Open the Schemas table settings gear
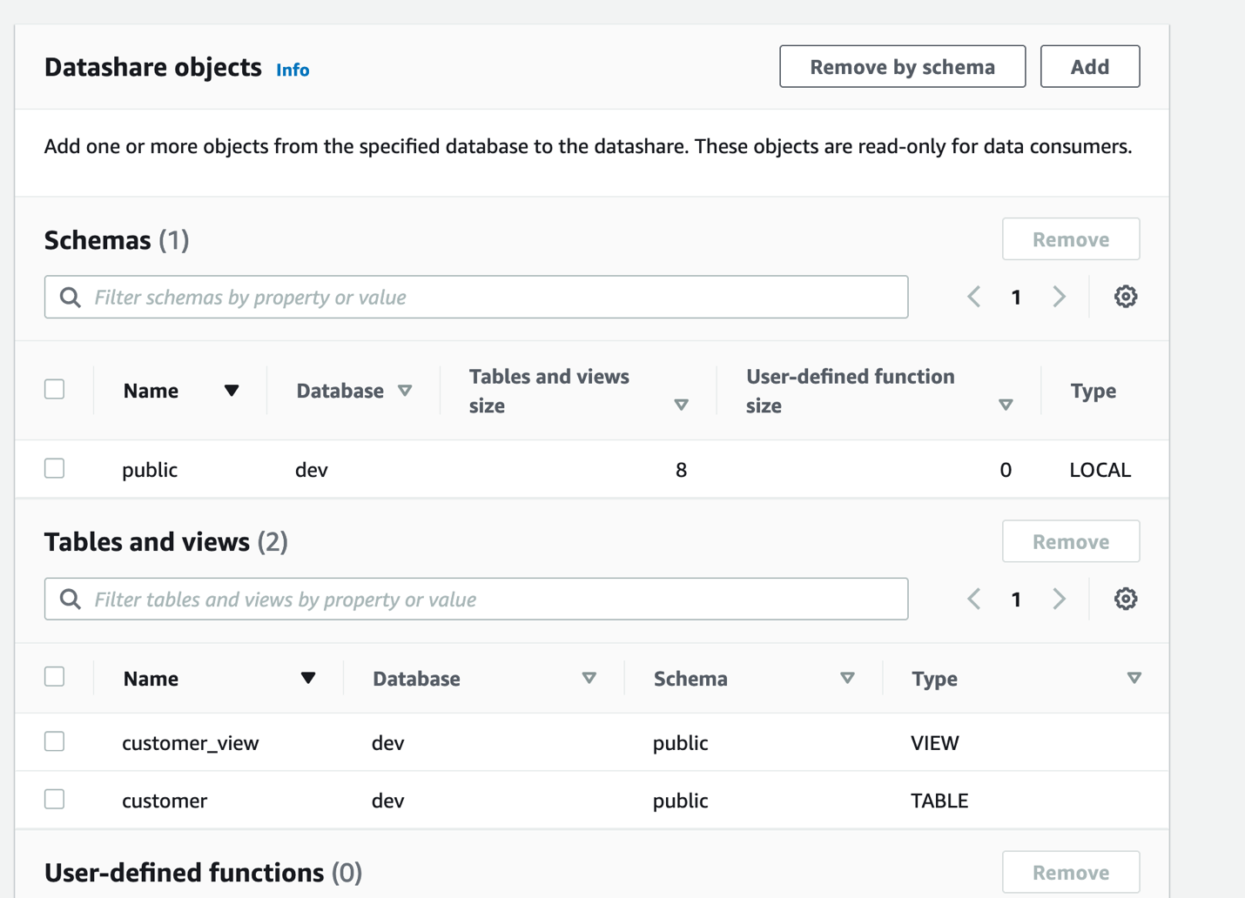The height and width of the screenshot is (898, 1245). point(1126,297)
